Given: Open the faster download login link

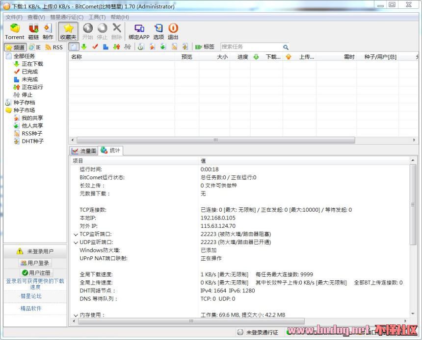Looking at the screenshot, I should click(35, 284).
